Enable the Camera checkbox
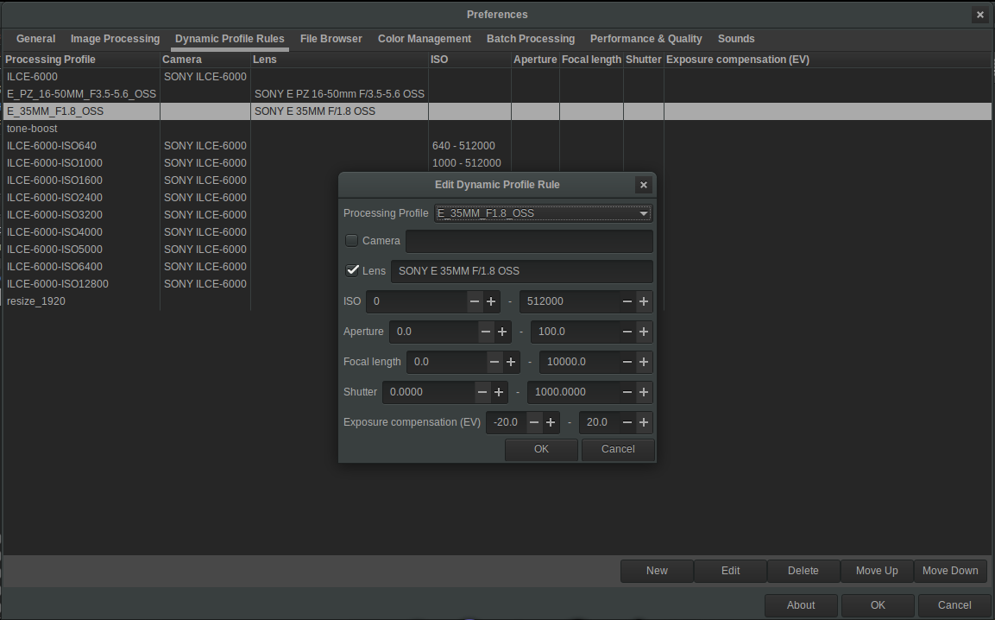This screenshot has height=620, width=995. click(351, 240)
